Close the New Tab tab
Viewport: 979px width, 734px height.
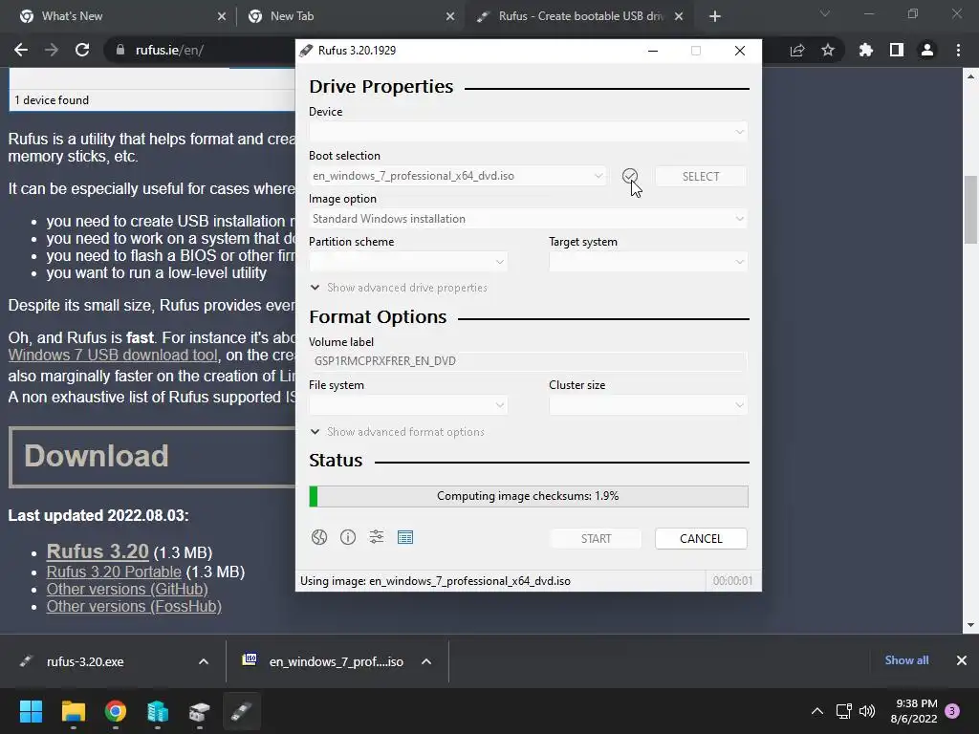[450, 16]
